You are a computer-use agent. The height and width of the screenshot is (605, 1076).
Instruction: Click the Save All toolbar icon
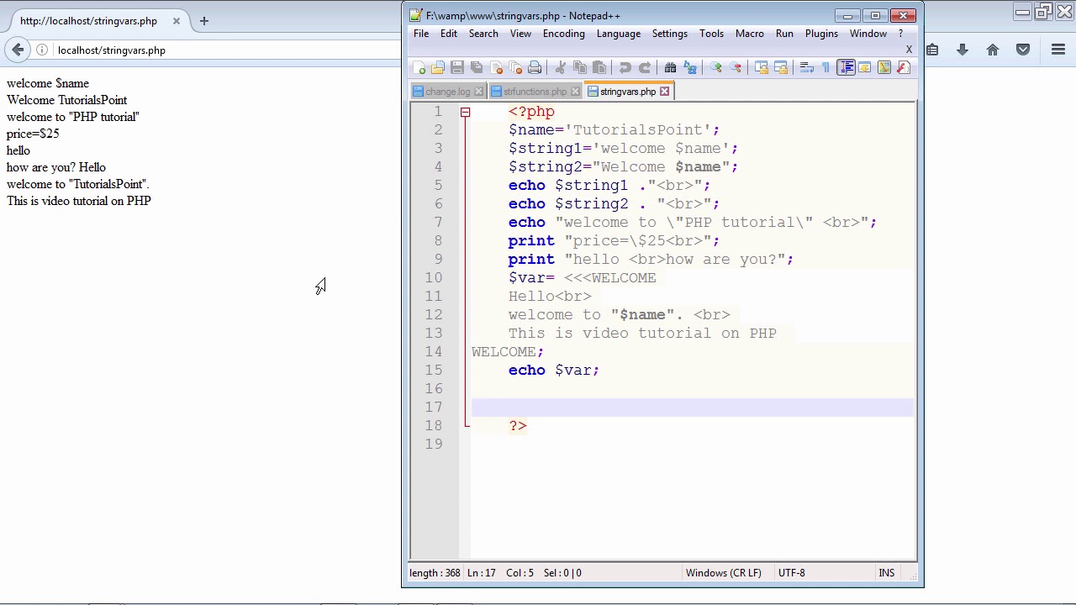(x=477, y=68)
